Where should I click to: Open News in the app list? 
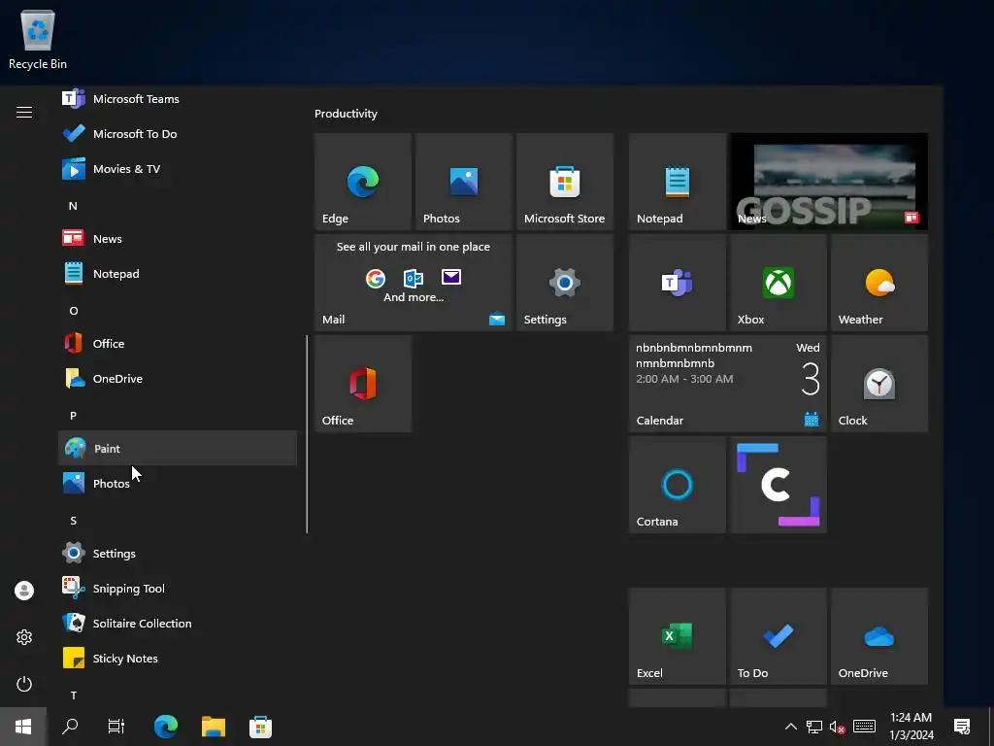coord(178,239)
